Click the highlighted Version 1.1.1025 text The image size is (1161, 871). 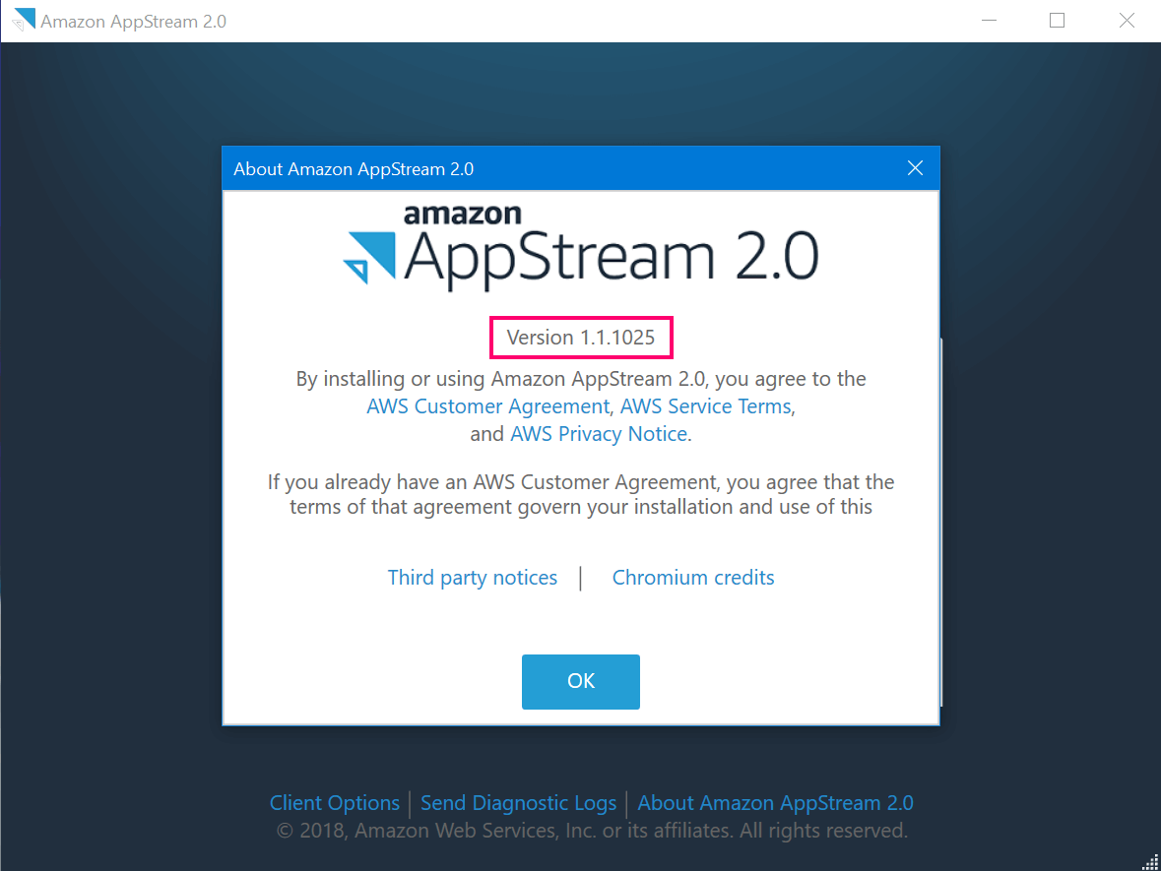tap(580, 337)
